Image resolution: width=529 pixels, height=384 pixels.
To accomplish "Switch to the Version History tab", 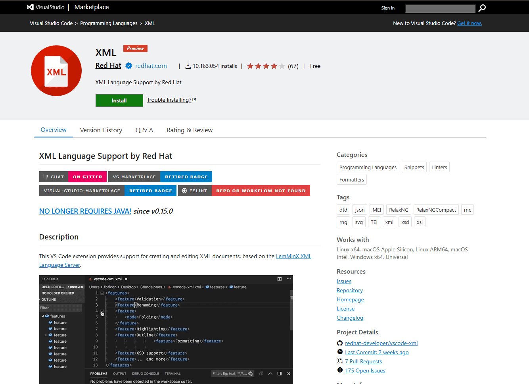I will coord(101,130).
